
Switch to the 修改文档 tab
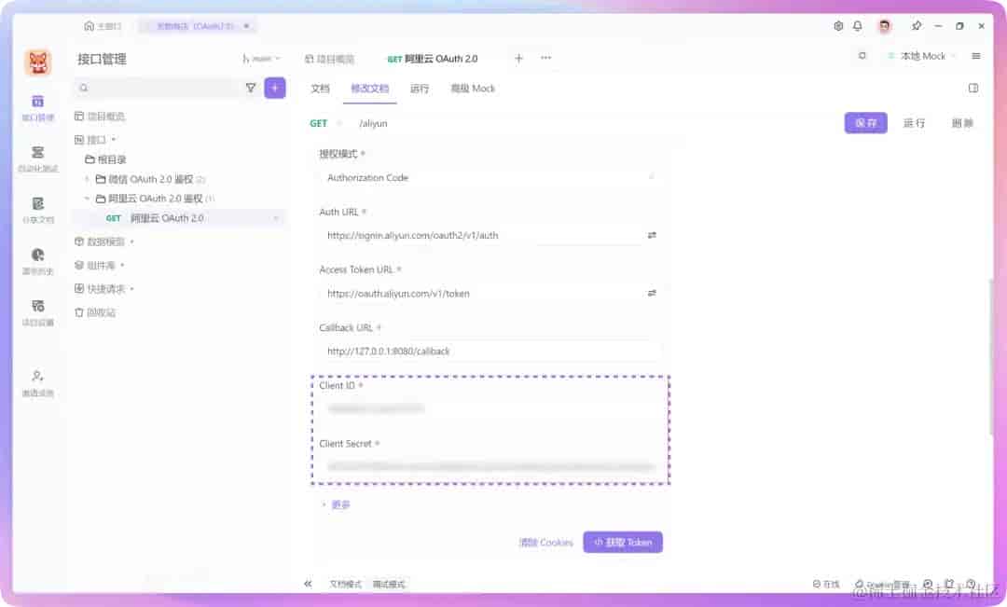click(369, 88)
